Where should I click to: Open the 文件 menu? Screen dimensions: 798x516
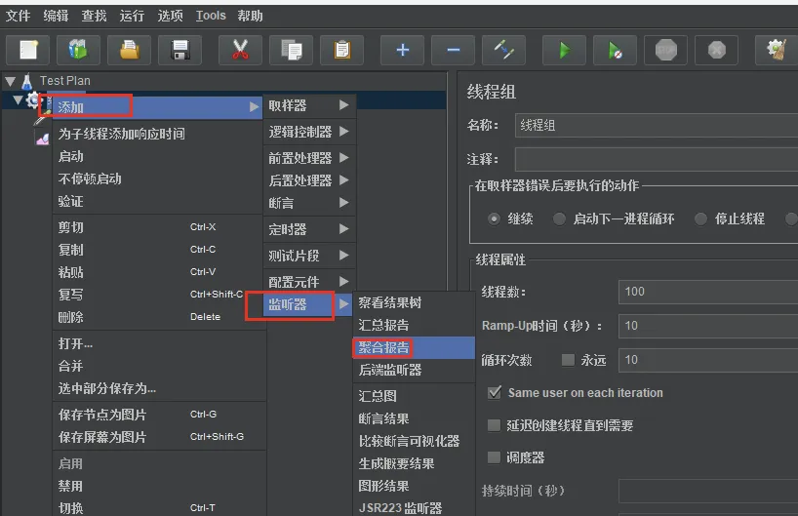click(18, 16)
